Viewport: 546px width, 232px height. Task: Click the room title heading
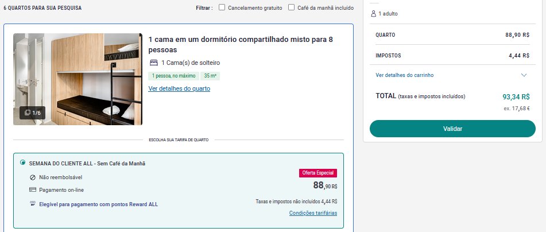click(x=241, y=45)
